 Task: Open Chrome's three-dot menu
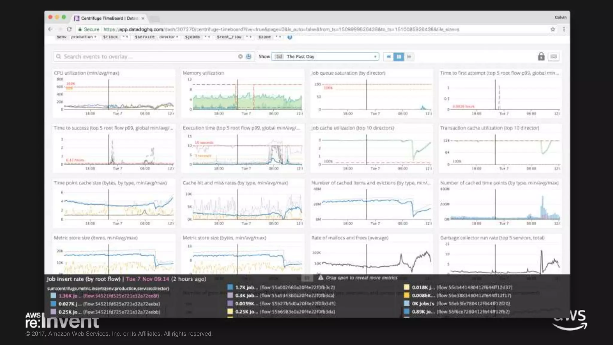coord(564,29)
